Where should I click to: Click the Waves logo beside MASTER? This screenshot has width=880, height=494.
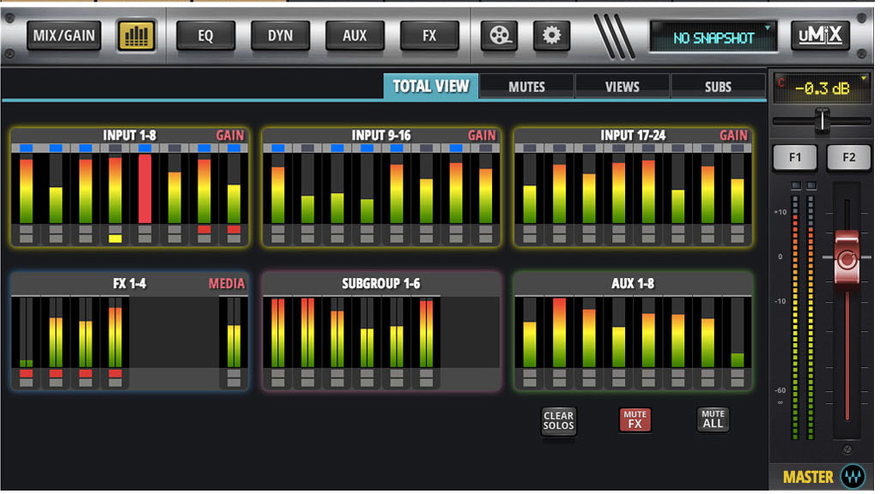(x=853, y=477)
